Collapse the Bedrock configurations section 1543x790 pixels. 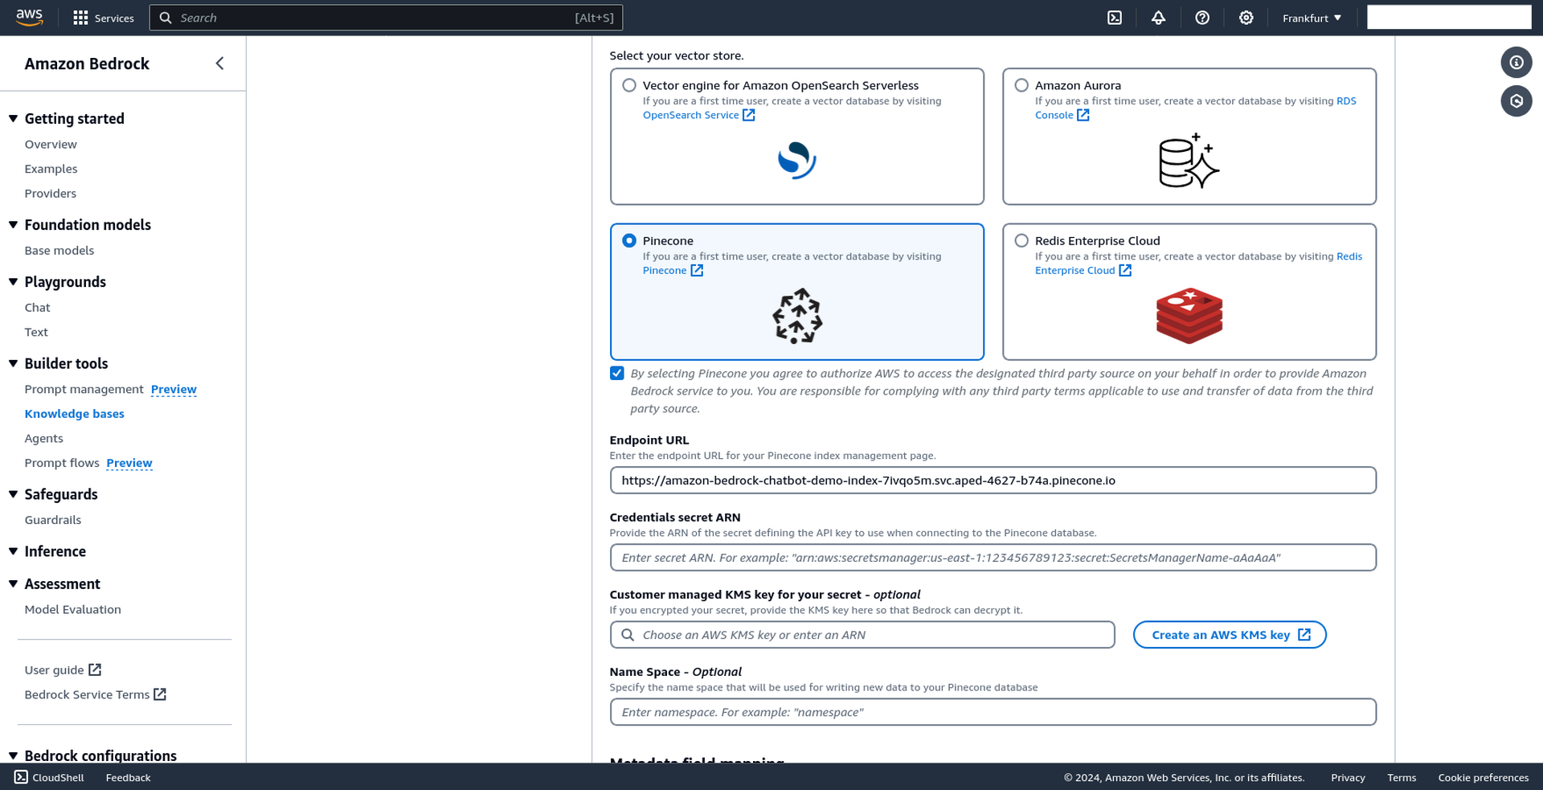pyautogui.click(x=14, y=755)
